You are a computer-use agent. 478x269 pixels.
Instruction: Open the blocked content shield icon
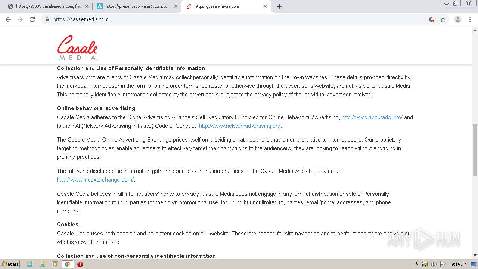coord(431,19)
